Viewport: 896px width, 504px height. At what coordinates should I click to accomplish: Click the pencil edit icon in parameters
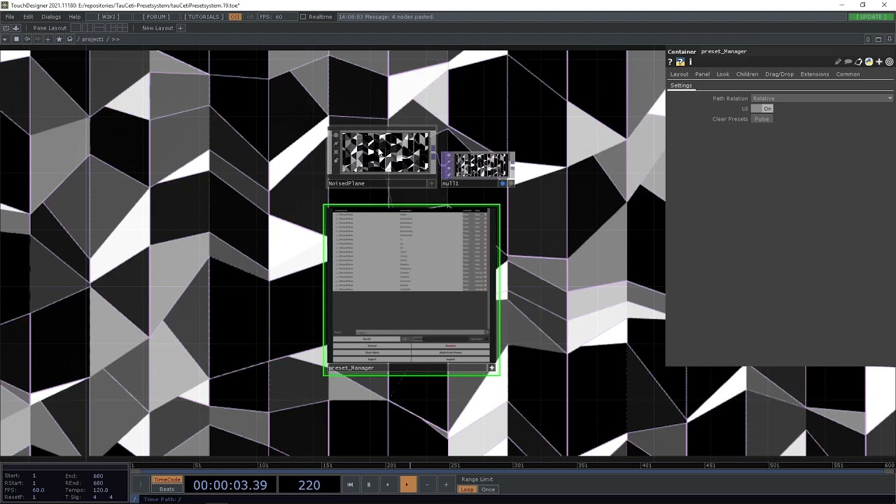pos(838,62)
